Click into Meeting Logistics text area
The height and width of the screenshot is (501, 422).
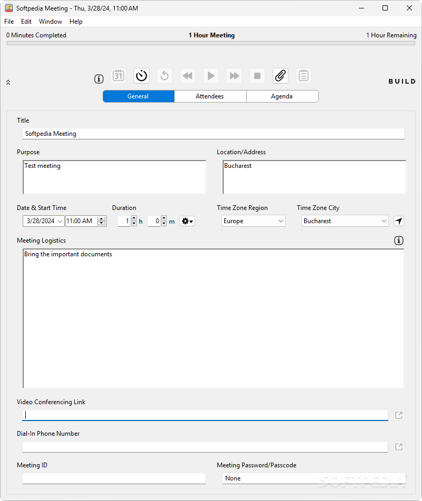214,318
